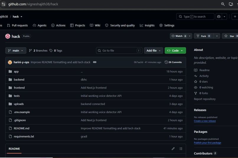This screenshot has width=238, height=158.
Task: Open 'gradi' commit message for requirements.txt
Action: click(x=84, y=137)
